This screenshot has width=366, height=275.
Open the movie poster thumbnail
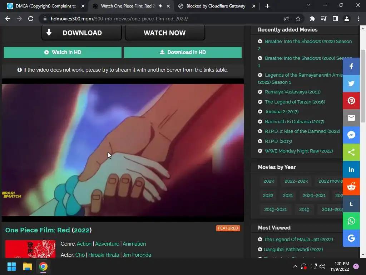[30, 249]
